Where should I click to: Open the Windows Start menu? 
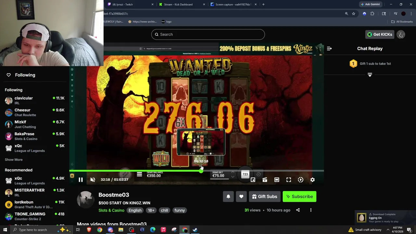point(5,230)
